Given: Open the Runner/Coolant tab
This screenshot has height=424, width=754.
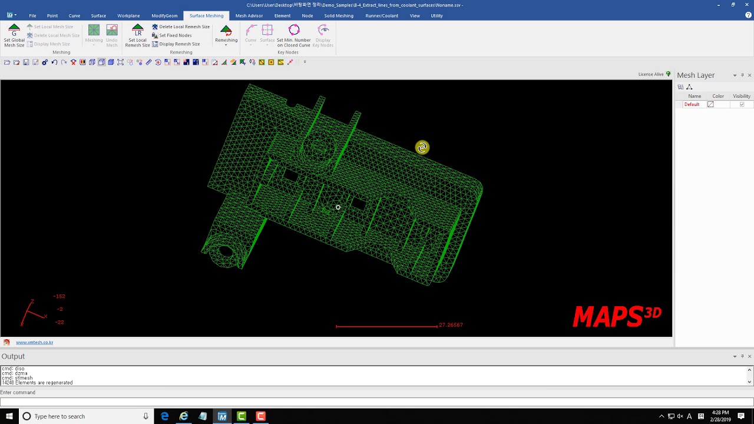Looking at the screenshot, I should click(382, 16).
